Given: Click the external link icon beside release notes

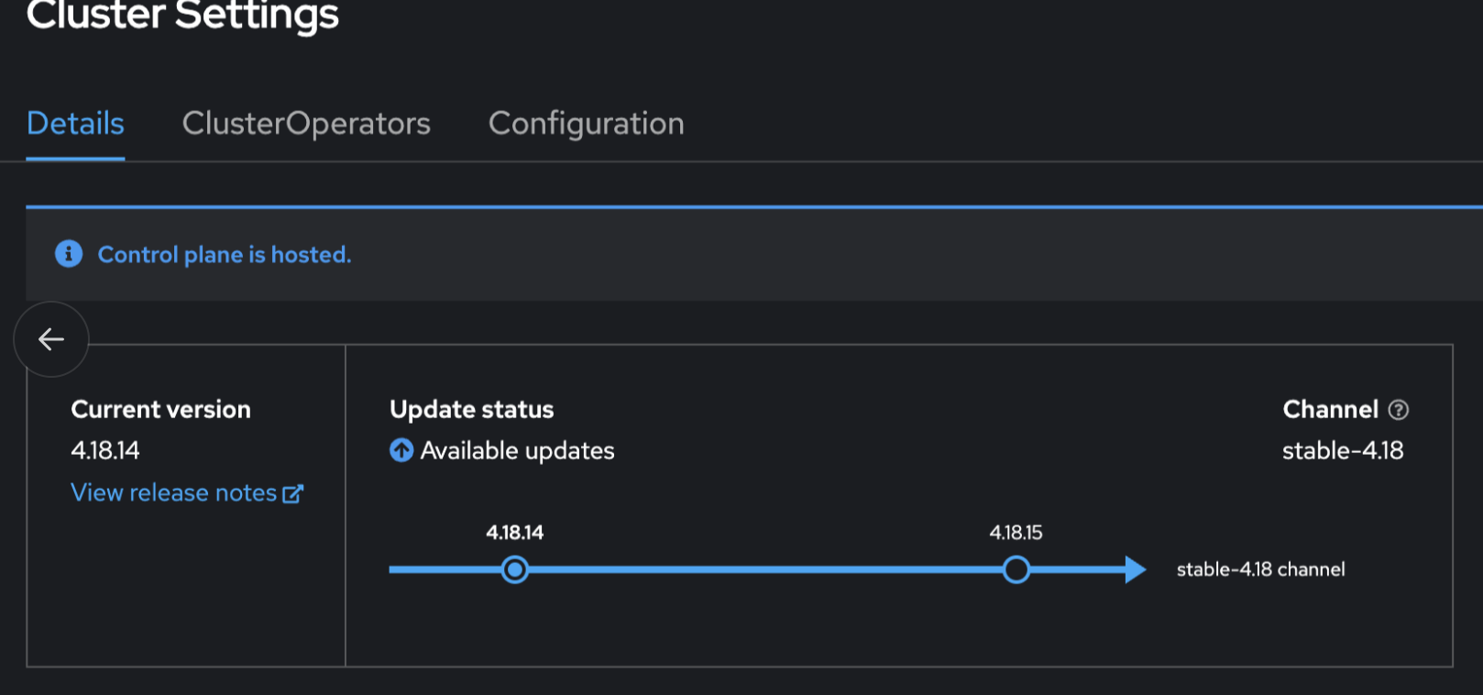Looking at the screenshot, I should point(292,494).
